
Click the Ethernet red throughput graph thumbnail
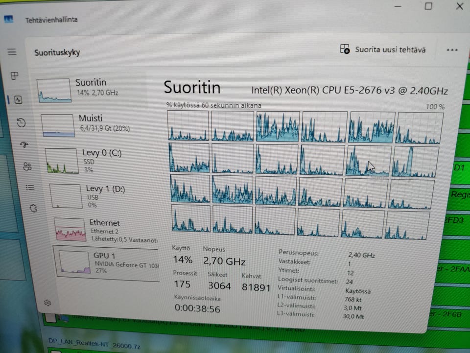tap(70, 230)
